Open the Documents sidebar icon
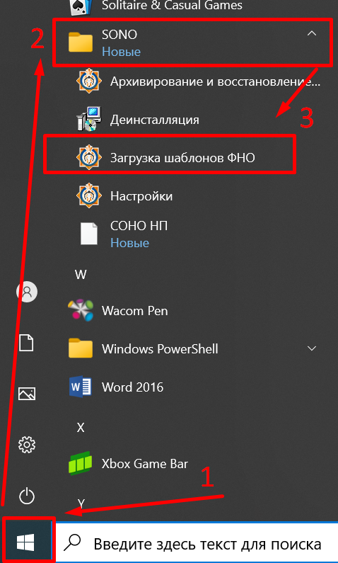 [x=27, y=343]
